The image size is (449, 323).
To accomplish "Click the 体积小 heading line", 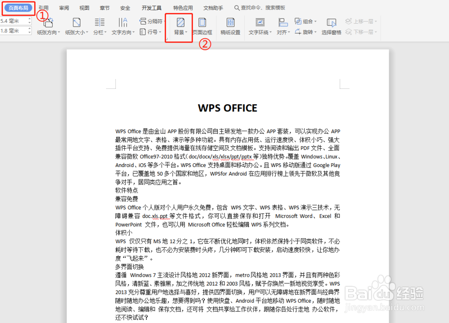I will [x=124, y=233].
